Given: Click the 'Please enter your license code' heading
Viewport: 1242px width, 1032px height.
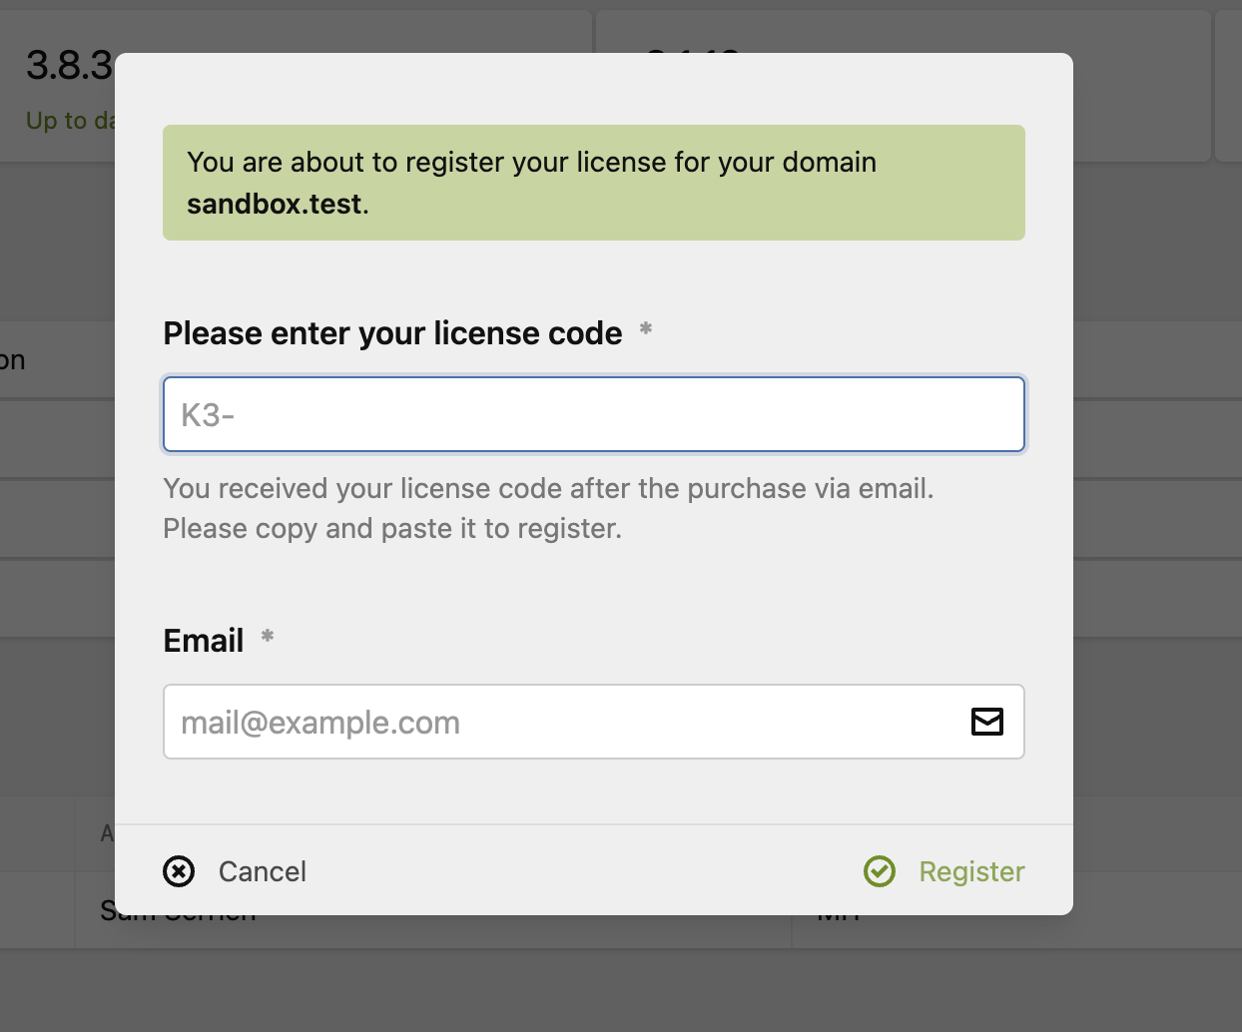Looking at the screenshot, I should click(393, 332).
